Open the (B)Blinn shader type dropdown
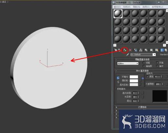This screenshot has width=168, height=133. tap(128, 63)
